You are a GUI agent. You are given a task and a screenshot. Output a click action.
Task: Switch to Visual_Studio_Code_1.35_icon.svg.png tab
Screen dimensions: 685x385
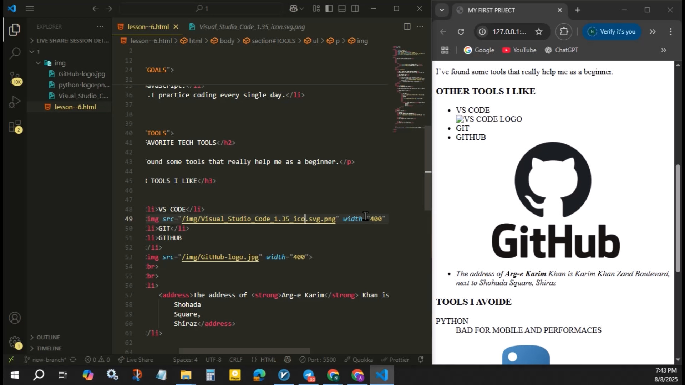pos(252,27)
